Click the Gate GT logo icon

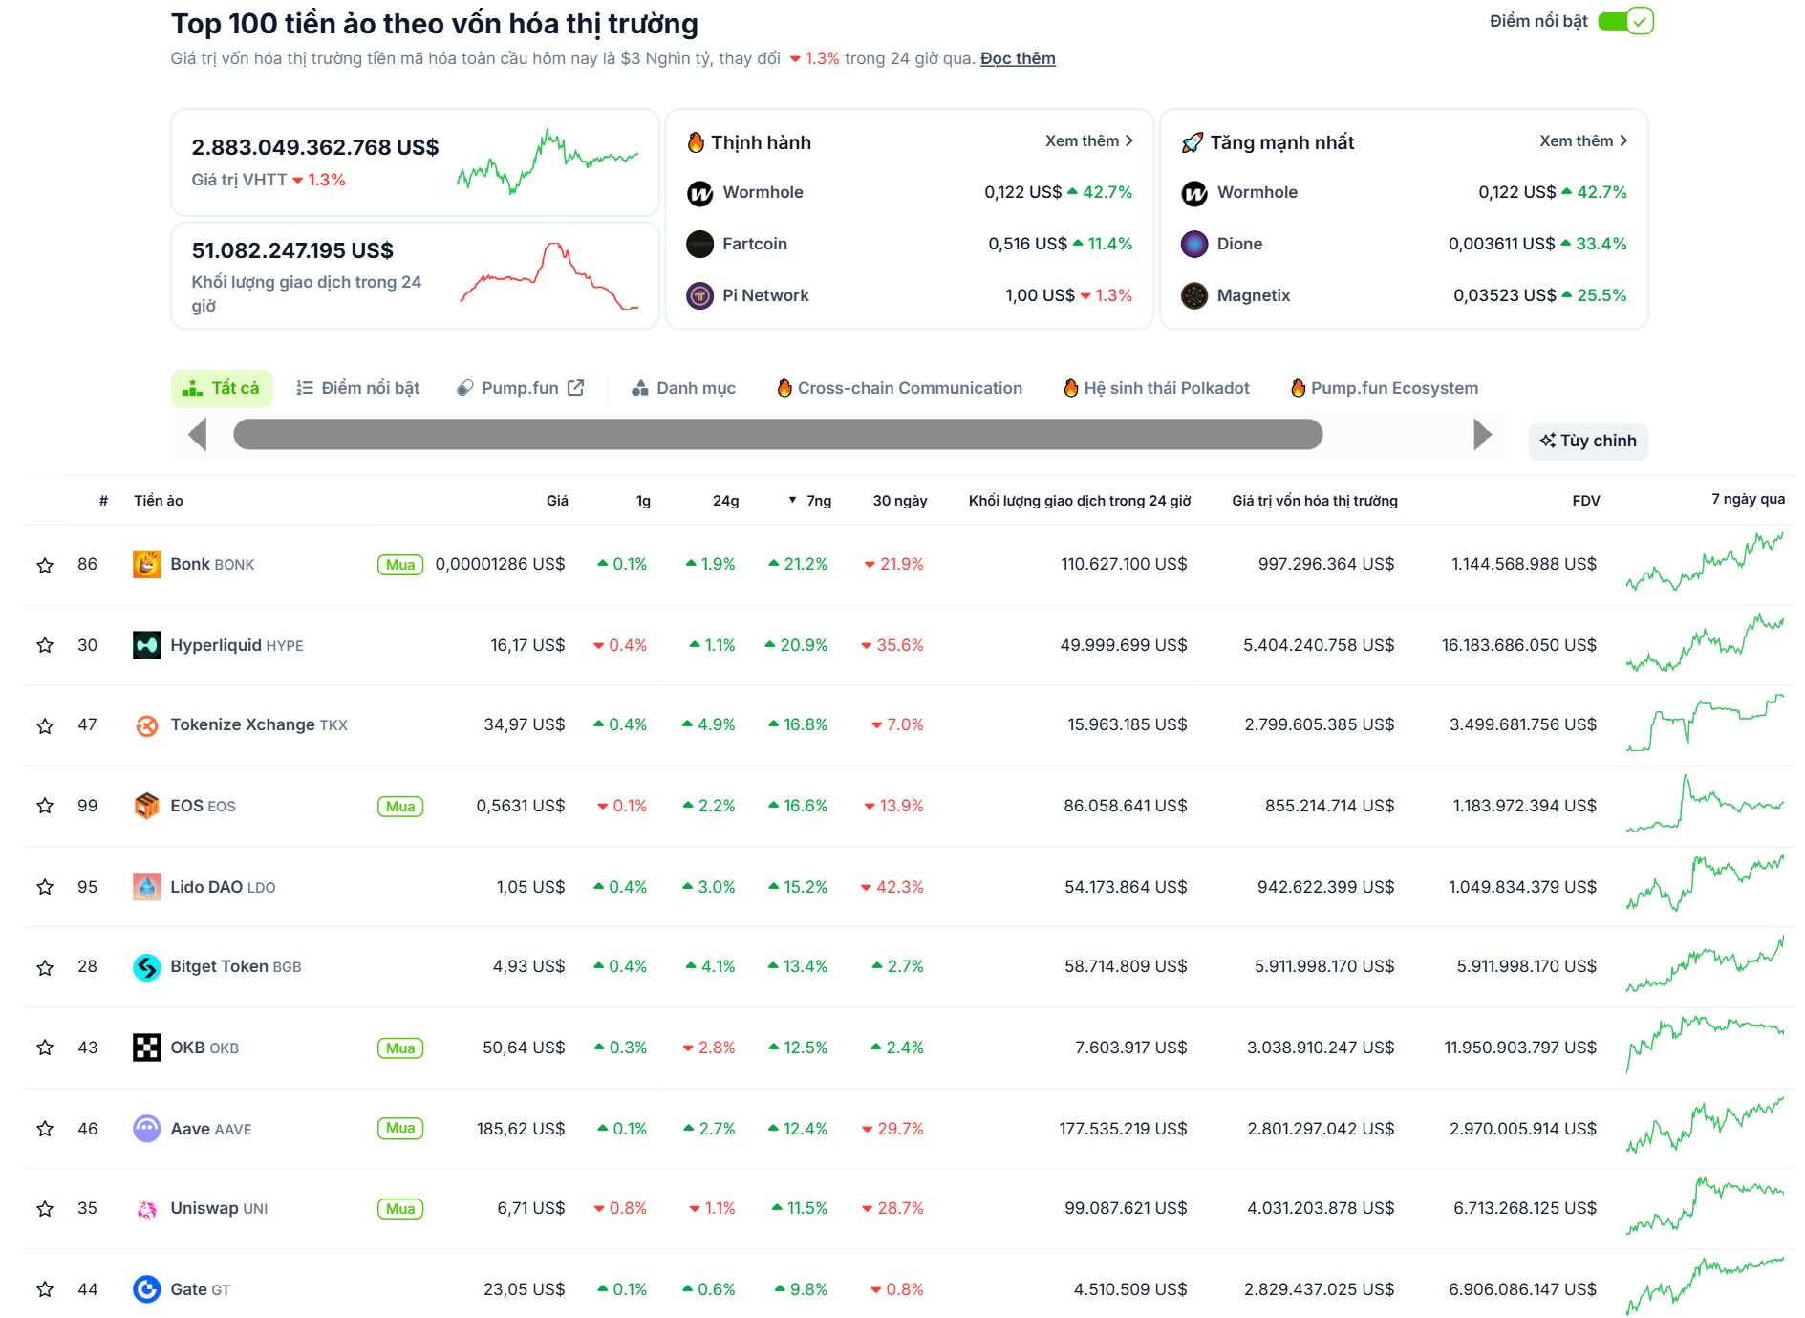(x=146, y=1289)
